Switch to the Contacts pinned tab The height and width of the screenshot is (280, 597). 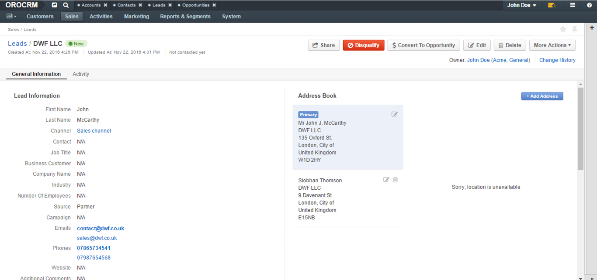pos(126,5)
